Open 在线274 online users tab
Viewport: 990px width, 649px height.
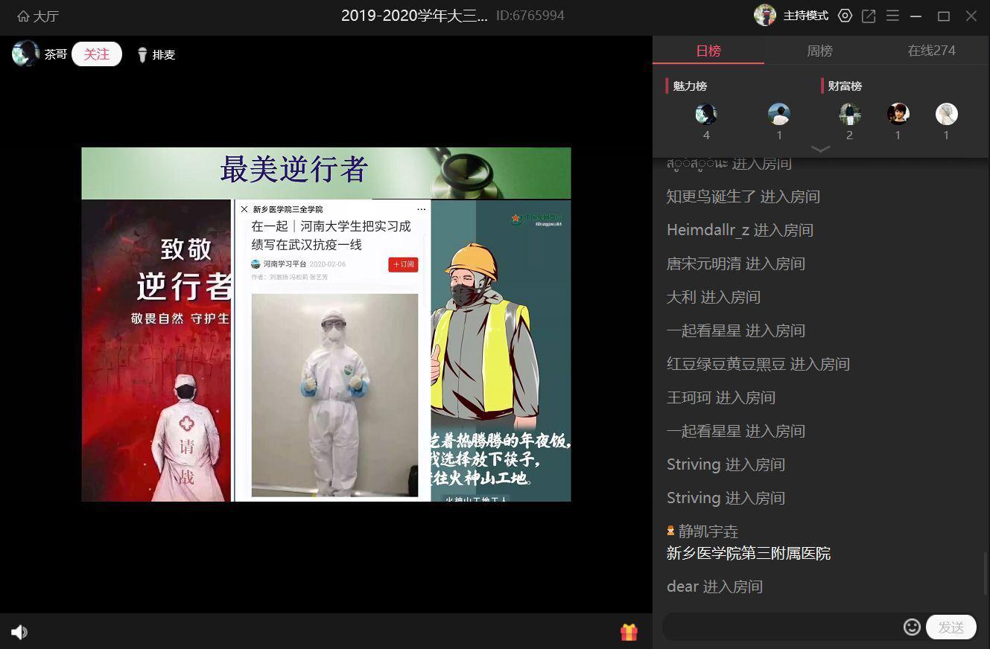click(931, 51)
